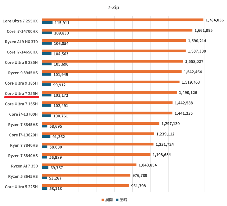Click the Core Ultra 7 255H label

click(x=21, y=94)
